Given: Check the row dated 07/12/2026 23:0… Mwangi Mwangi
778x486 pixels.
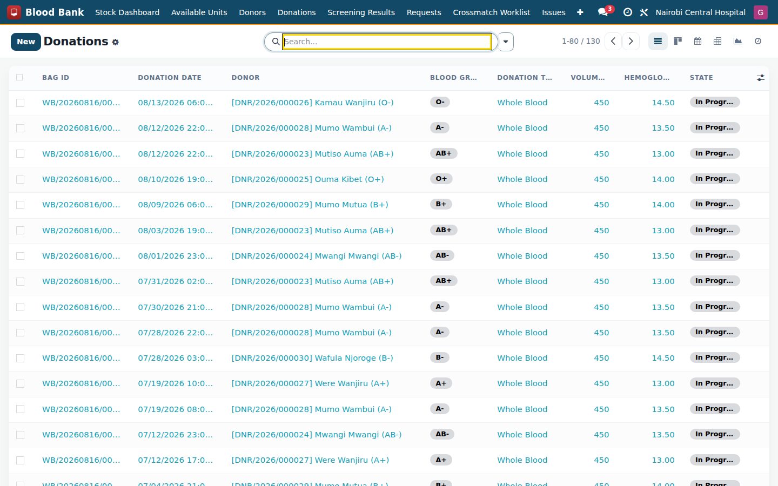Looking at the screenshot, I should point(20,435).
